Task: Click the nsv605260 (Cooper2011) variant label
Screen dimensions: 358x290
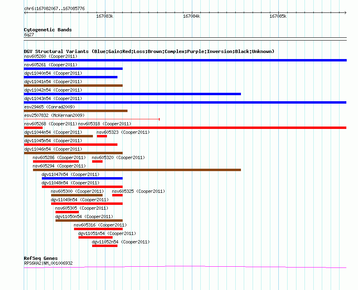Action: [x=51, y=56]
